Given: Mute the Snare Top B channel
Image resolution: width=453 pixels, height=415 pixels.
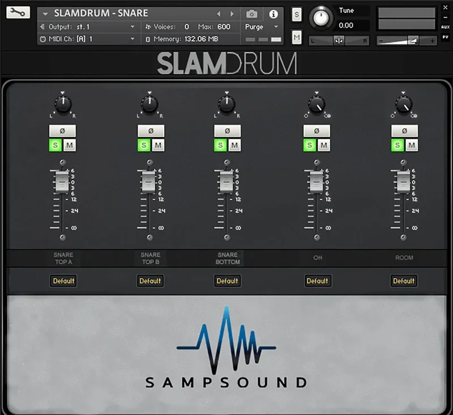Looking at the screenshot, I should coord(158,145).
